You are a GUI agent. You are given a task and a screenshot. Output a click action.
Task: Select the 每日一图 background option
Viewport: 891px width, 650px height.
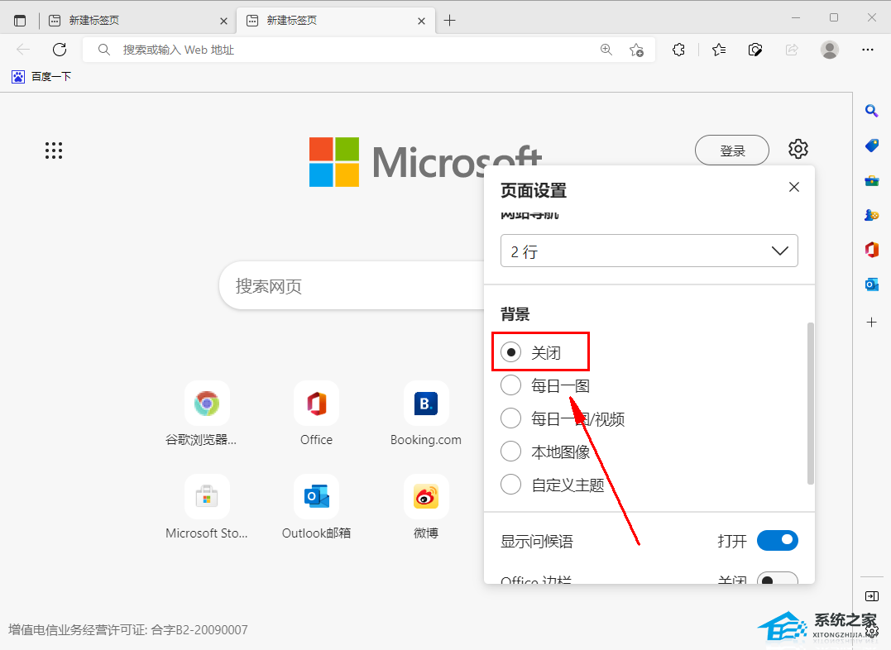(x=511, y=385)
